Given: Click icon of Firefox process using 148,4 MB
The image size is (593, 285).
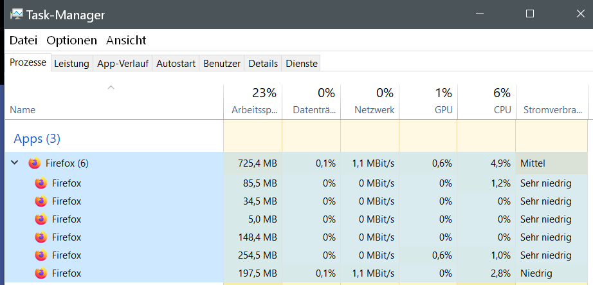Looking at the screenshot, I should tap(41, 237).
